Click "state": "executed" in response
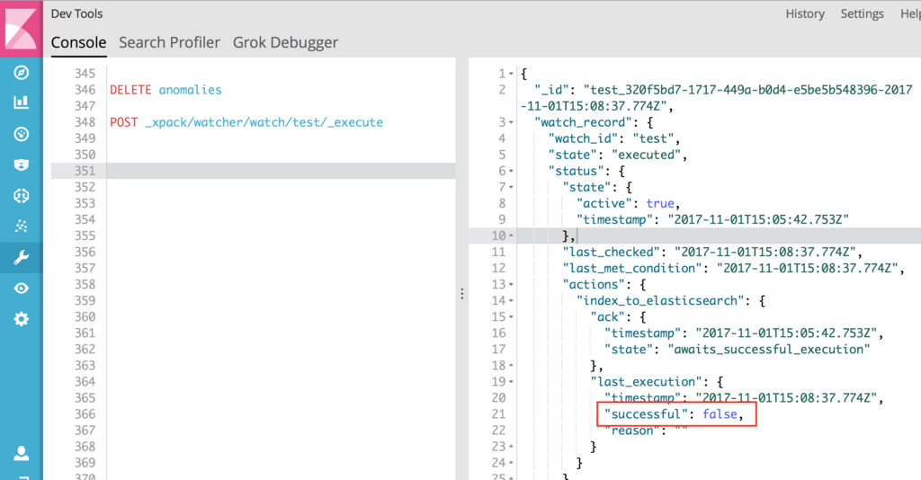 (617, 155)
